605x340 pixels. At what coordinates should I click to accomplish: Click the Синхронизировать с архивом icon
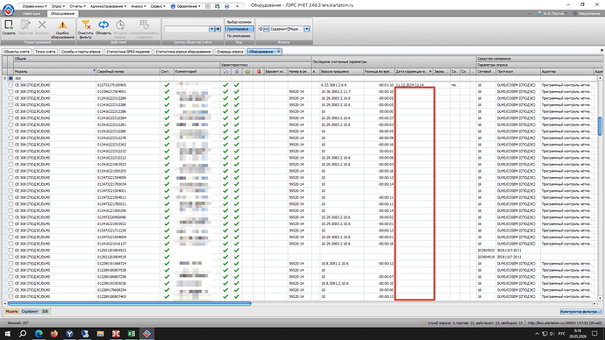click(x=144, y=25)
